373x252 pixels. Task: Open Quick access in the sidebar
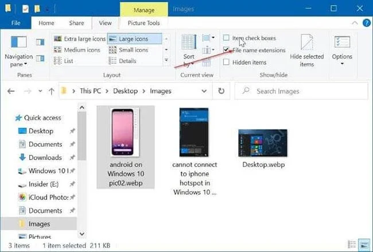tap(38, 118)
